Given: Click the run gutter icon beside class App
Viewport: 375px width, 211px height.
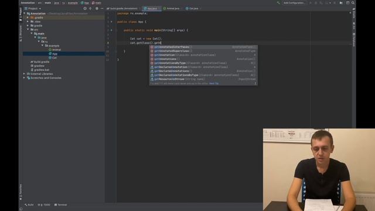Looking at the screenshot, I should click(111, 22).
